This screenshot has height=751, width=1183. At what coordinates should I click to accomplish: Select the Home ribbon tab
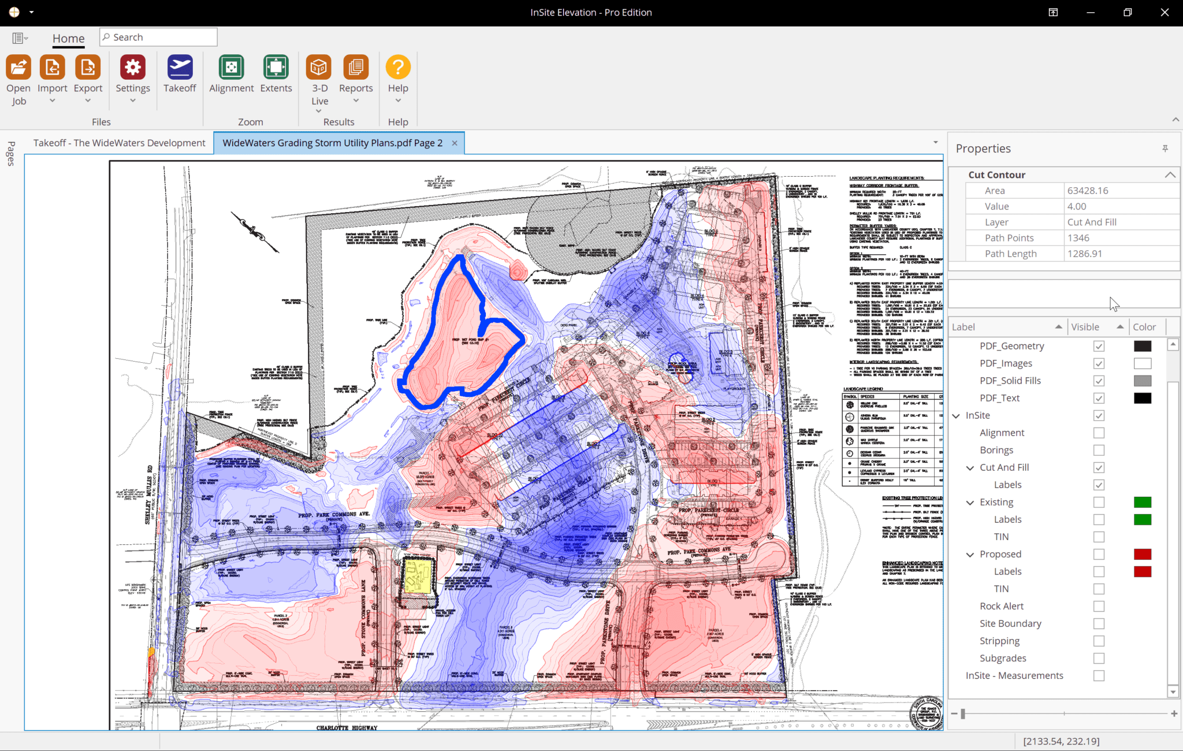[x=68, y=38]
